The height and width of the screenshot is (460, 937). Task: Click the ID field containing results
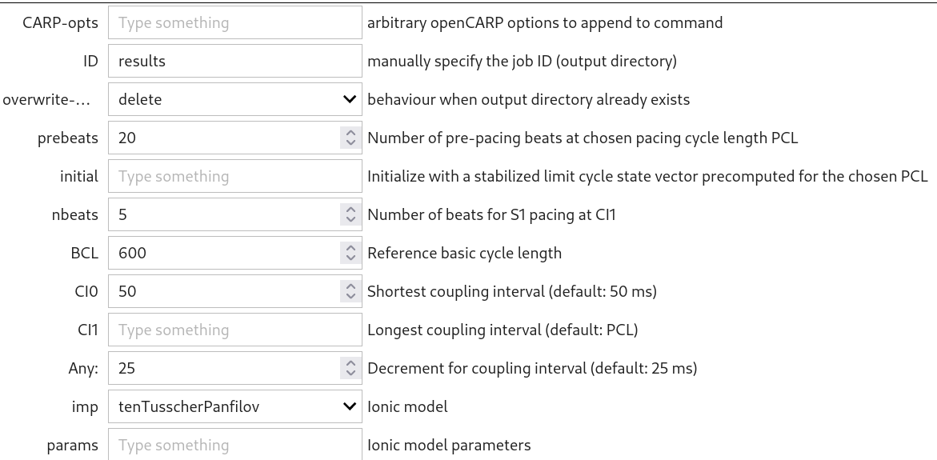point(234,61)
